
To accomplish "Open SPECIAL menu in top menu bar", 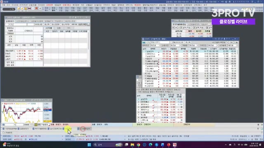I will 129,5.
